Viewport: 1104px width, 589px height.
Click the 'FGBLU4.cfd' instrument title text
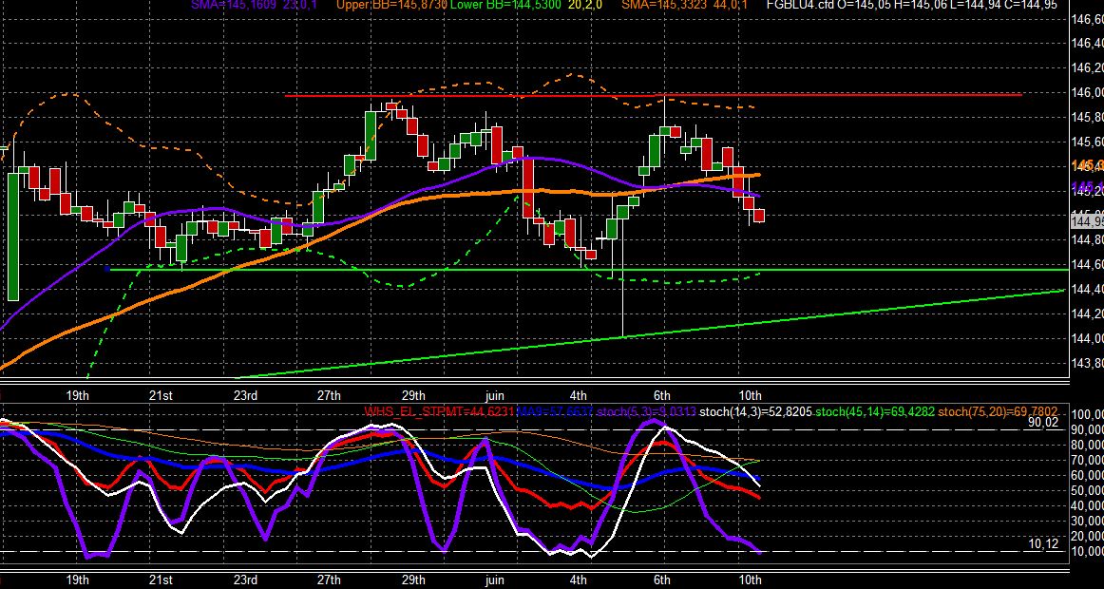(x=800, y=4)
